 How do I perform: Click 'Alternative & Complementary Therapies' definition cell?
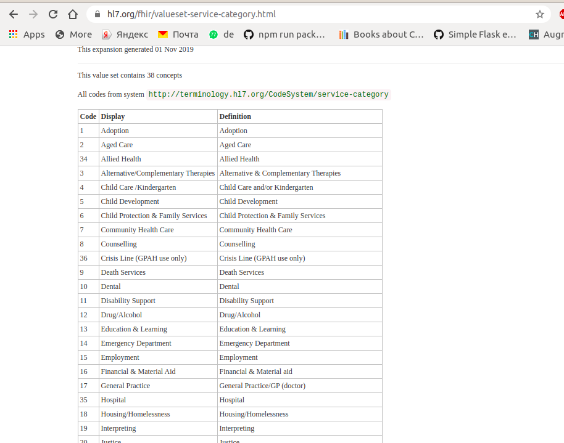click(x=300, y=173)
